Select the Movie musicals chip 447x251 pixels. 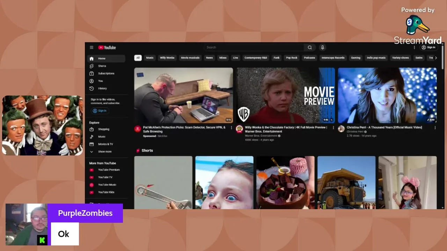click(190, 58)
